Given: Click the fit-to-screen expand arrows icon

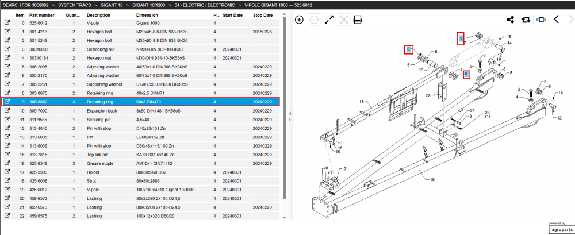Looking at the screenshot, I should click(x=329, y=20).
